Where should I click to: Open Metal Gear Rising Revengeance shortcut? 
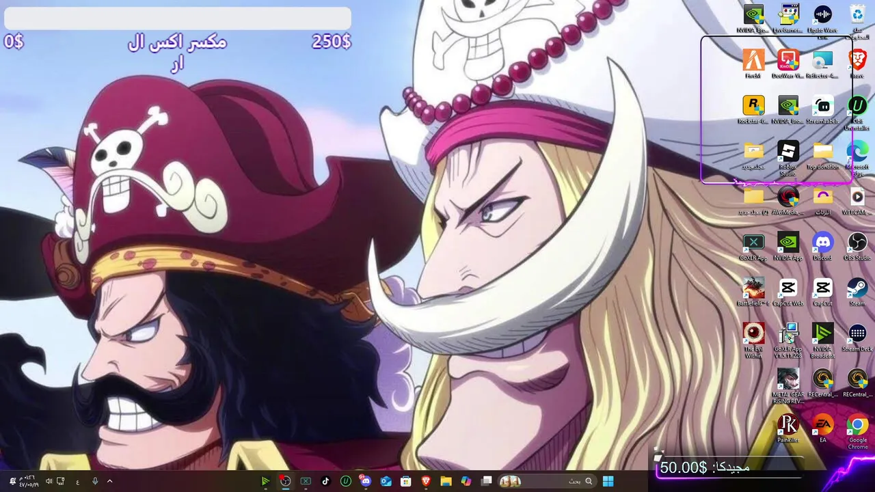click(x=788, y=386)
